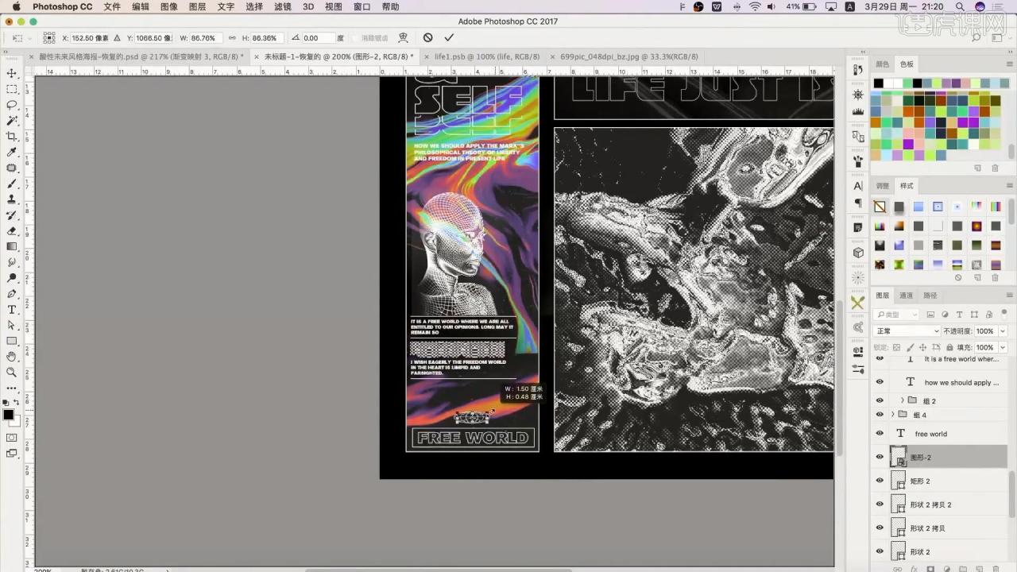This screenshot has width=1017, height=572.
Task: Open the 3D panel cube icon in the dock
Action: point(858,253)
